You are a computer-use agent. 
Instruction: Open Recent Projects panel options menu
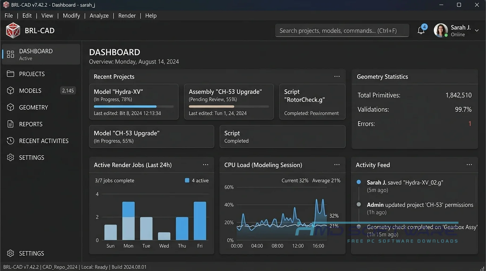[337, 77]
